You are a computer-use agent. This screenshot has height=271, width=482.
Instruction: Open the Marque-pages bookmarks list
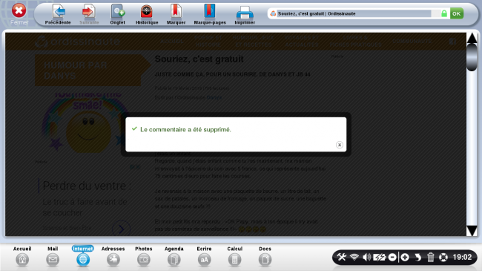210,14
